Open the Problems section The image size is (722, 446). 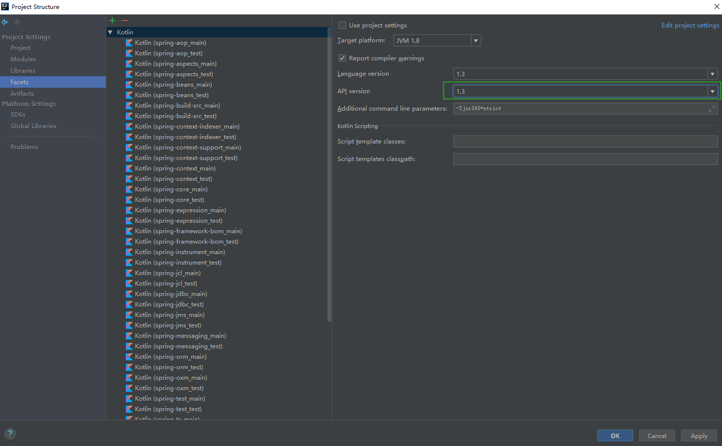[x=24, y=147]
